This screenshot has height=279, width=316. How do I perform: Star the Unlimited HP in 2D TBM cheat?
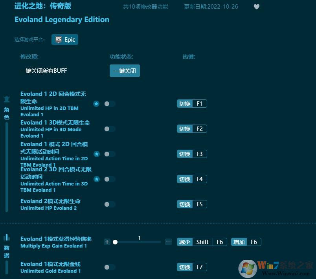click(97, 104)
